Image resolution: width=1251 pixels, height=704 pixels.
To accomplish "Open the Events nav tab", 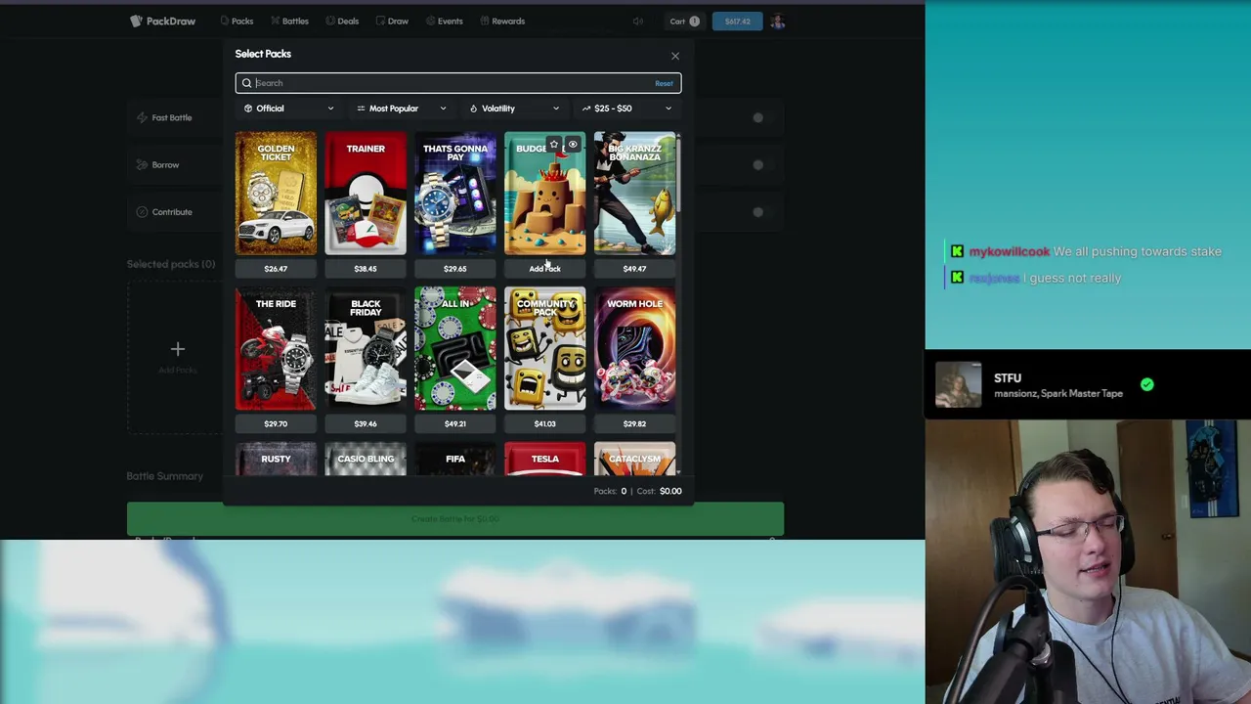I will tap(445, 21).
